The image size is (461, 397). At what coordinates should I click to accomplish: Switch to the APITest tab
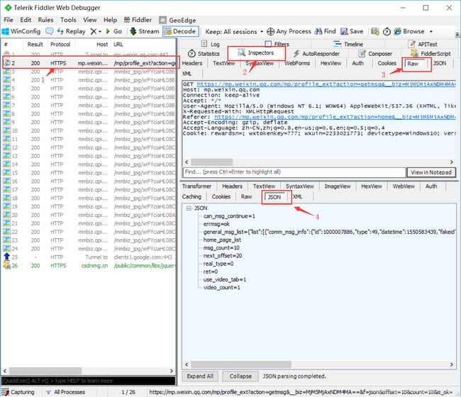(x=423, y=44)
